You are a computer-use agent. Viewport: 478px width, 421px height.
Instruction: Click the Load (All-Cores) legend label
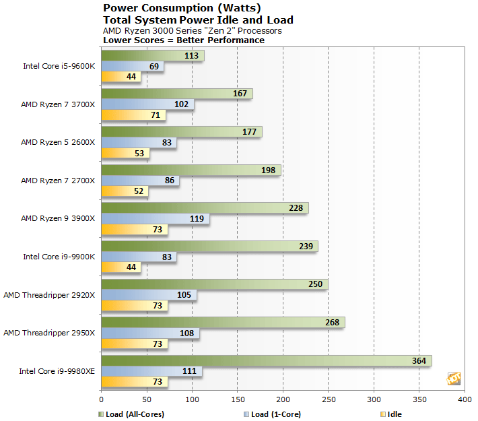tap(135, 414)
